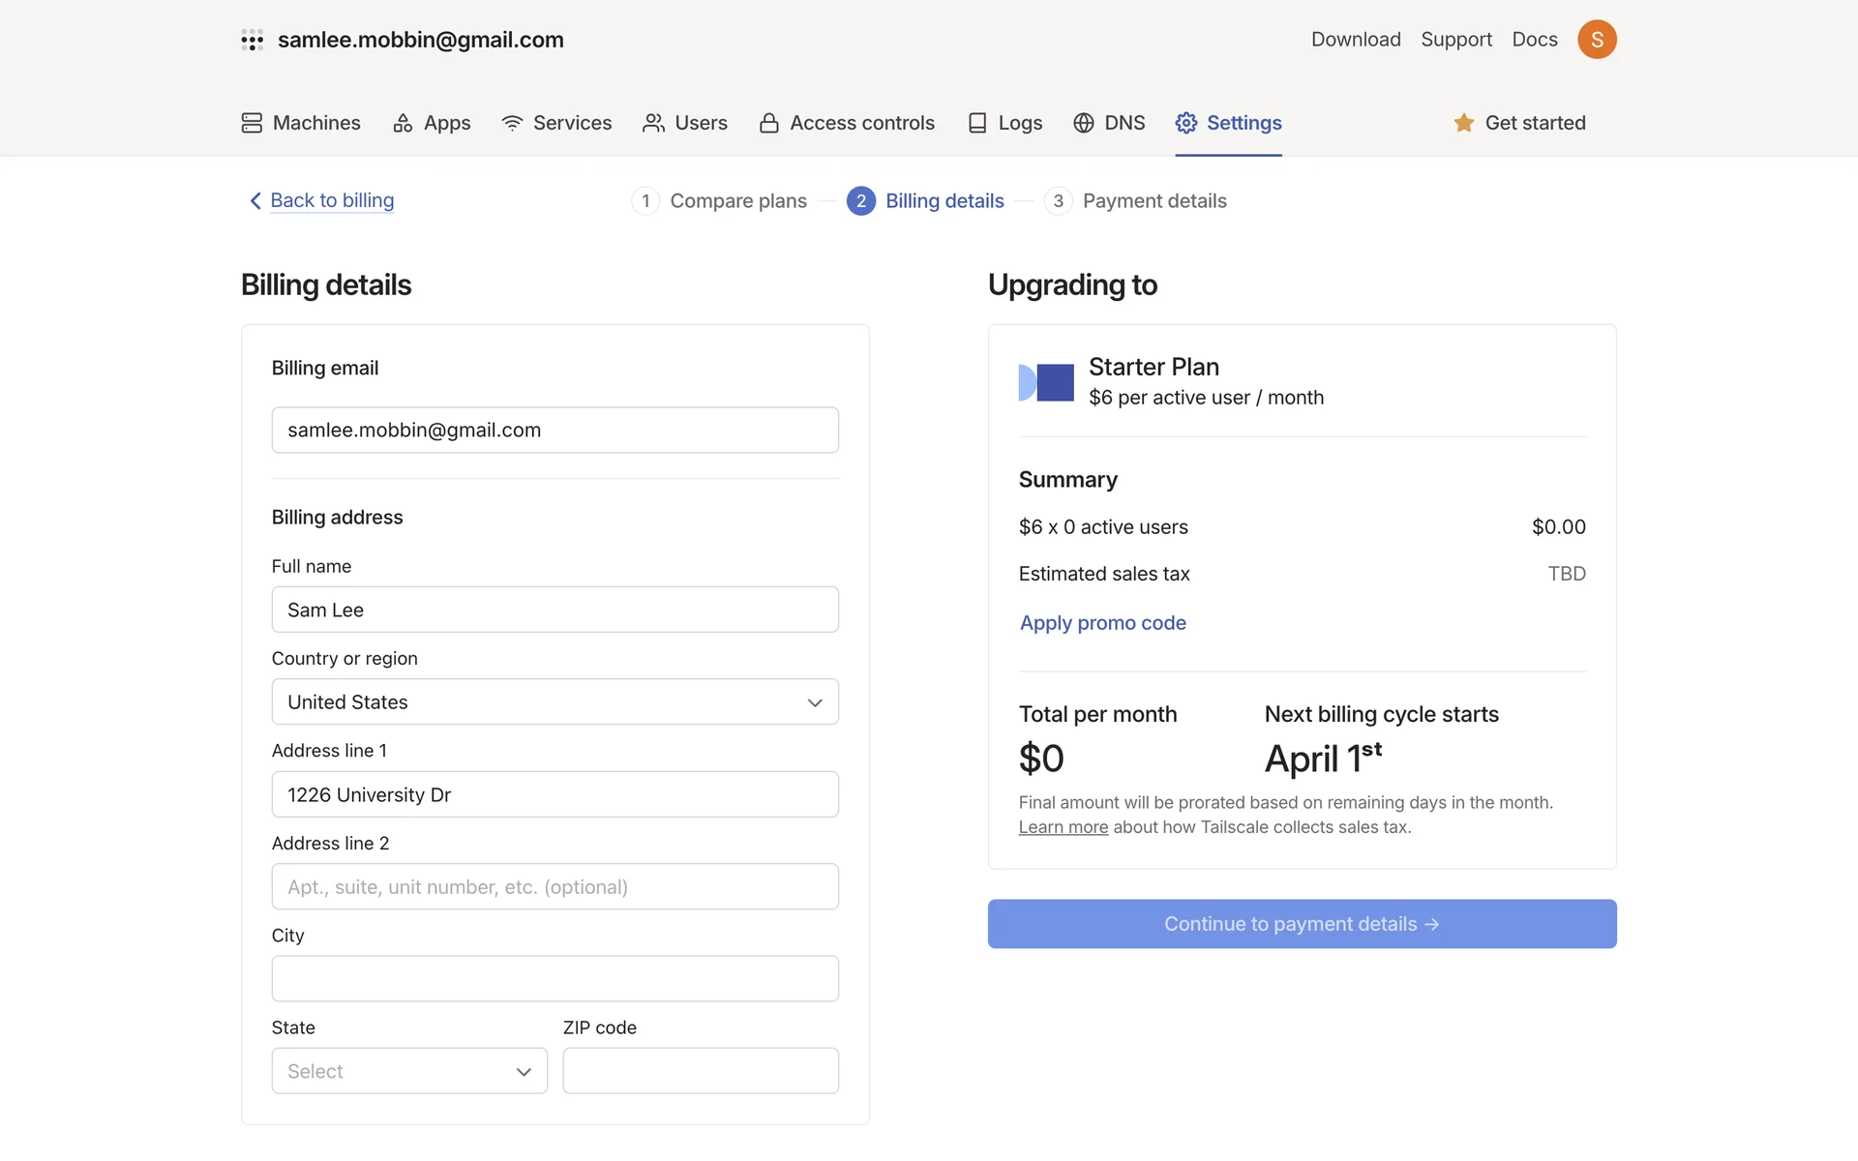1858x1161 pixels.
Task: Expand the State select dropdown
Action: (409, 1071)
